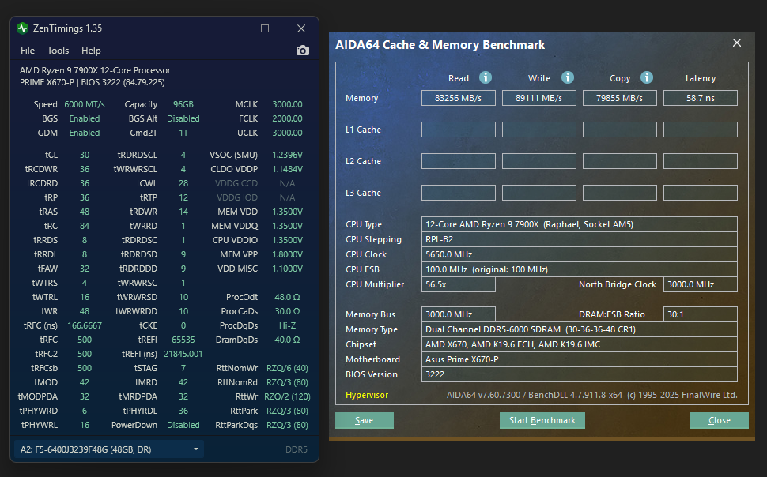The width and height of the screenshot is (767, 477).
Task: Click the Memory Type DDR5-6000 field
Action: (579, 329)
